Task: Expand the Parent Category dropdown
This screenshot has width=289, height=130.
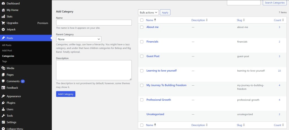Action: coord(79,39)
